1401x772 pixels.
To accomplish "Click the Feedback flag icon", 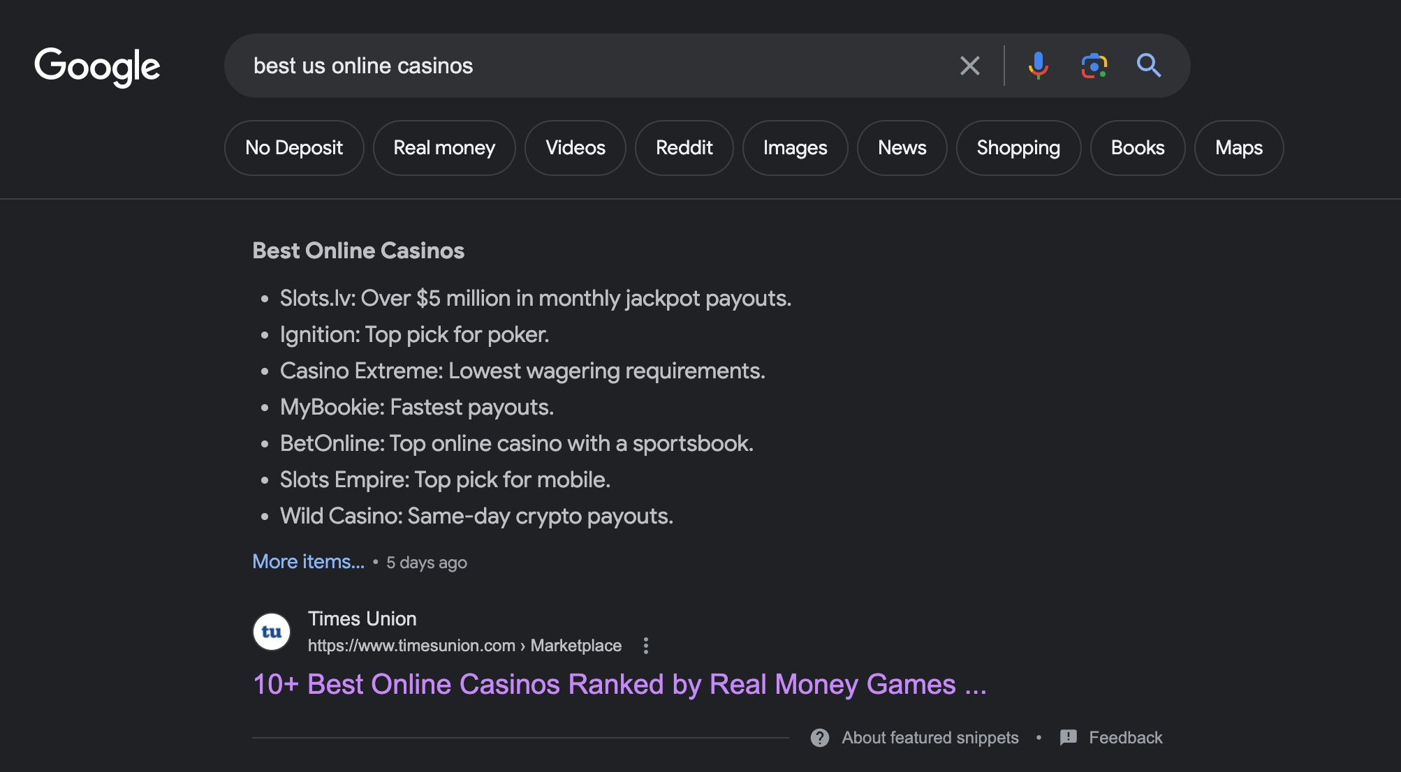I will point(1068,737).
